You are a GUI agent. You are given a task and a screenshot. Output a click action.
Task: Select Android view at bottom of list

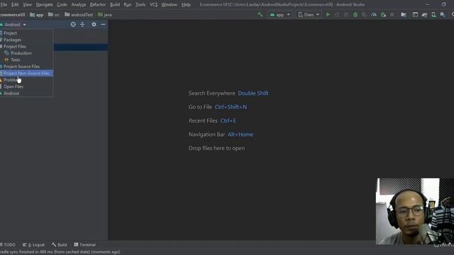26,93
